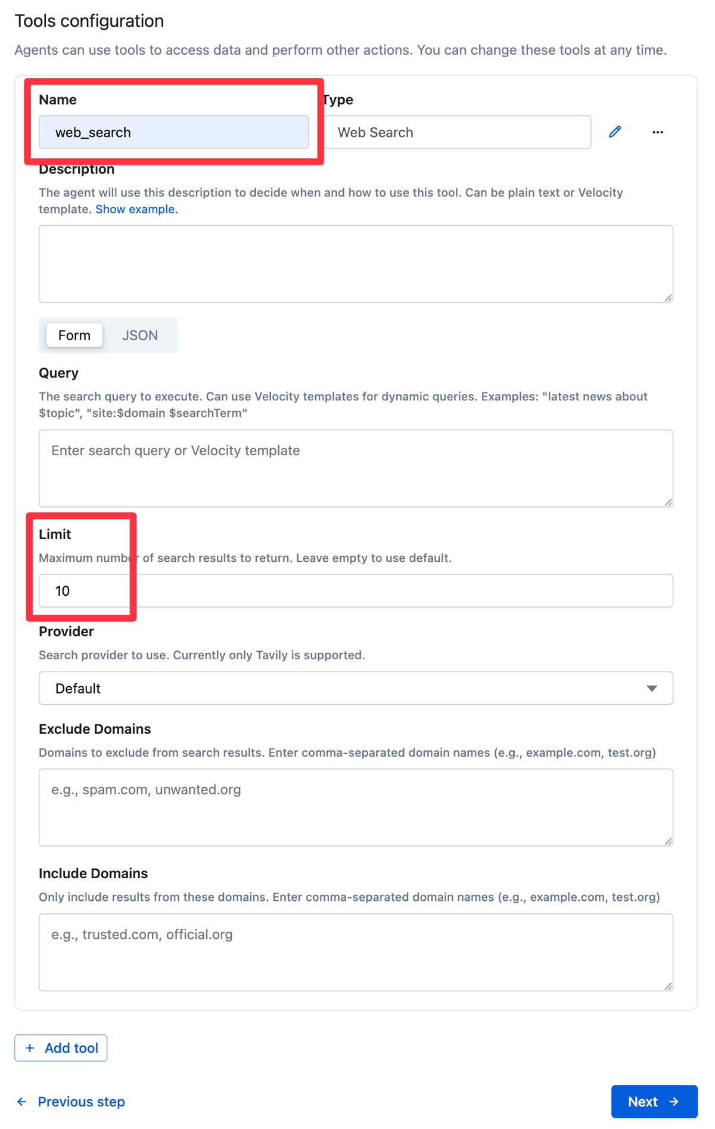
Task: Click the Add tool button
Action: tap(60, 1047)
